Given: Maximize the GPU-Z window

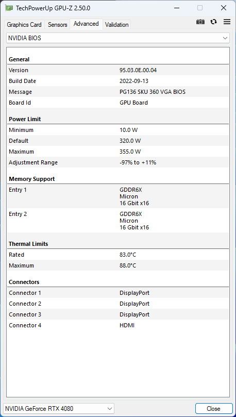Looking at the screenshot, I should [200, 8].
